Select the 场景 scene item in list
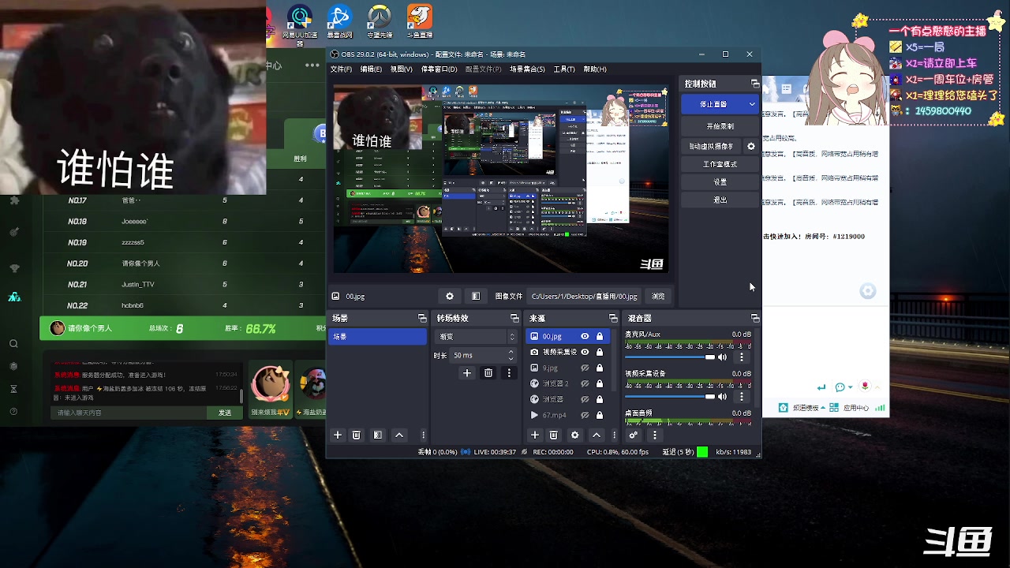 click(x=377, y=337)
